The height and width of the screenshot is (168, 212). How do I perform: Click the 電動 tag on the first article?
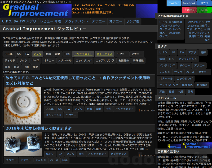tap(99, 109)
